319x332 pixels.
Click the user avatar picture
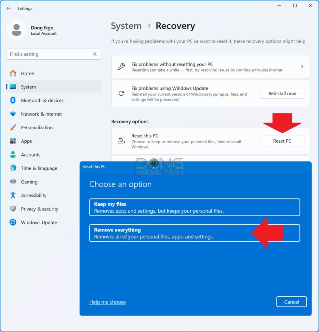(x=17, y=30)
